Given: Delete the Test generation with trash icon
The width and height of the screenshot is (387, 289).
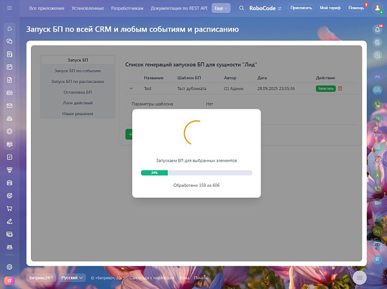Looking at the screenshot, I should coord(340,88).
